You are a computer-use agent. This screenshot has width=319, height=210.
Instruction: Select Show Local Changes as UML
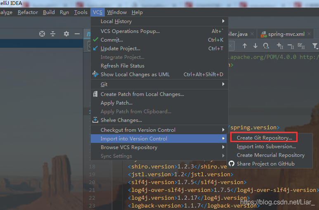pos(159,75)
